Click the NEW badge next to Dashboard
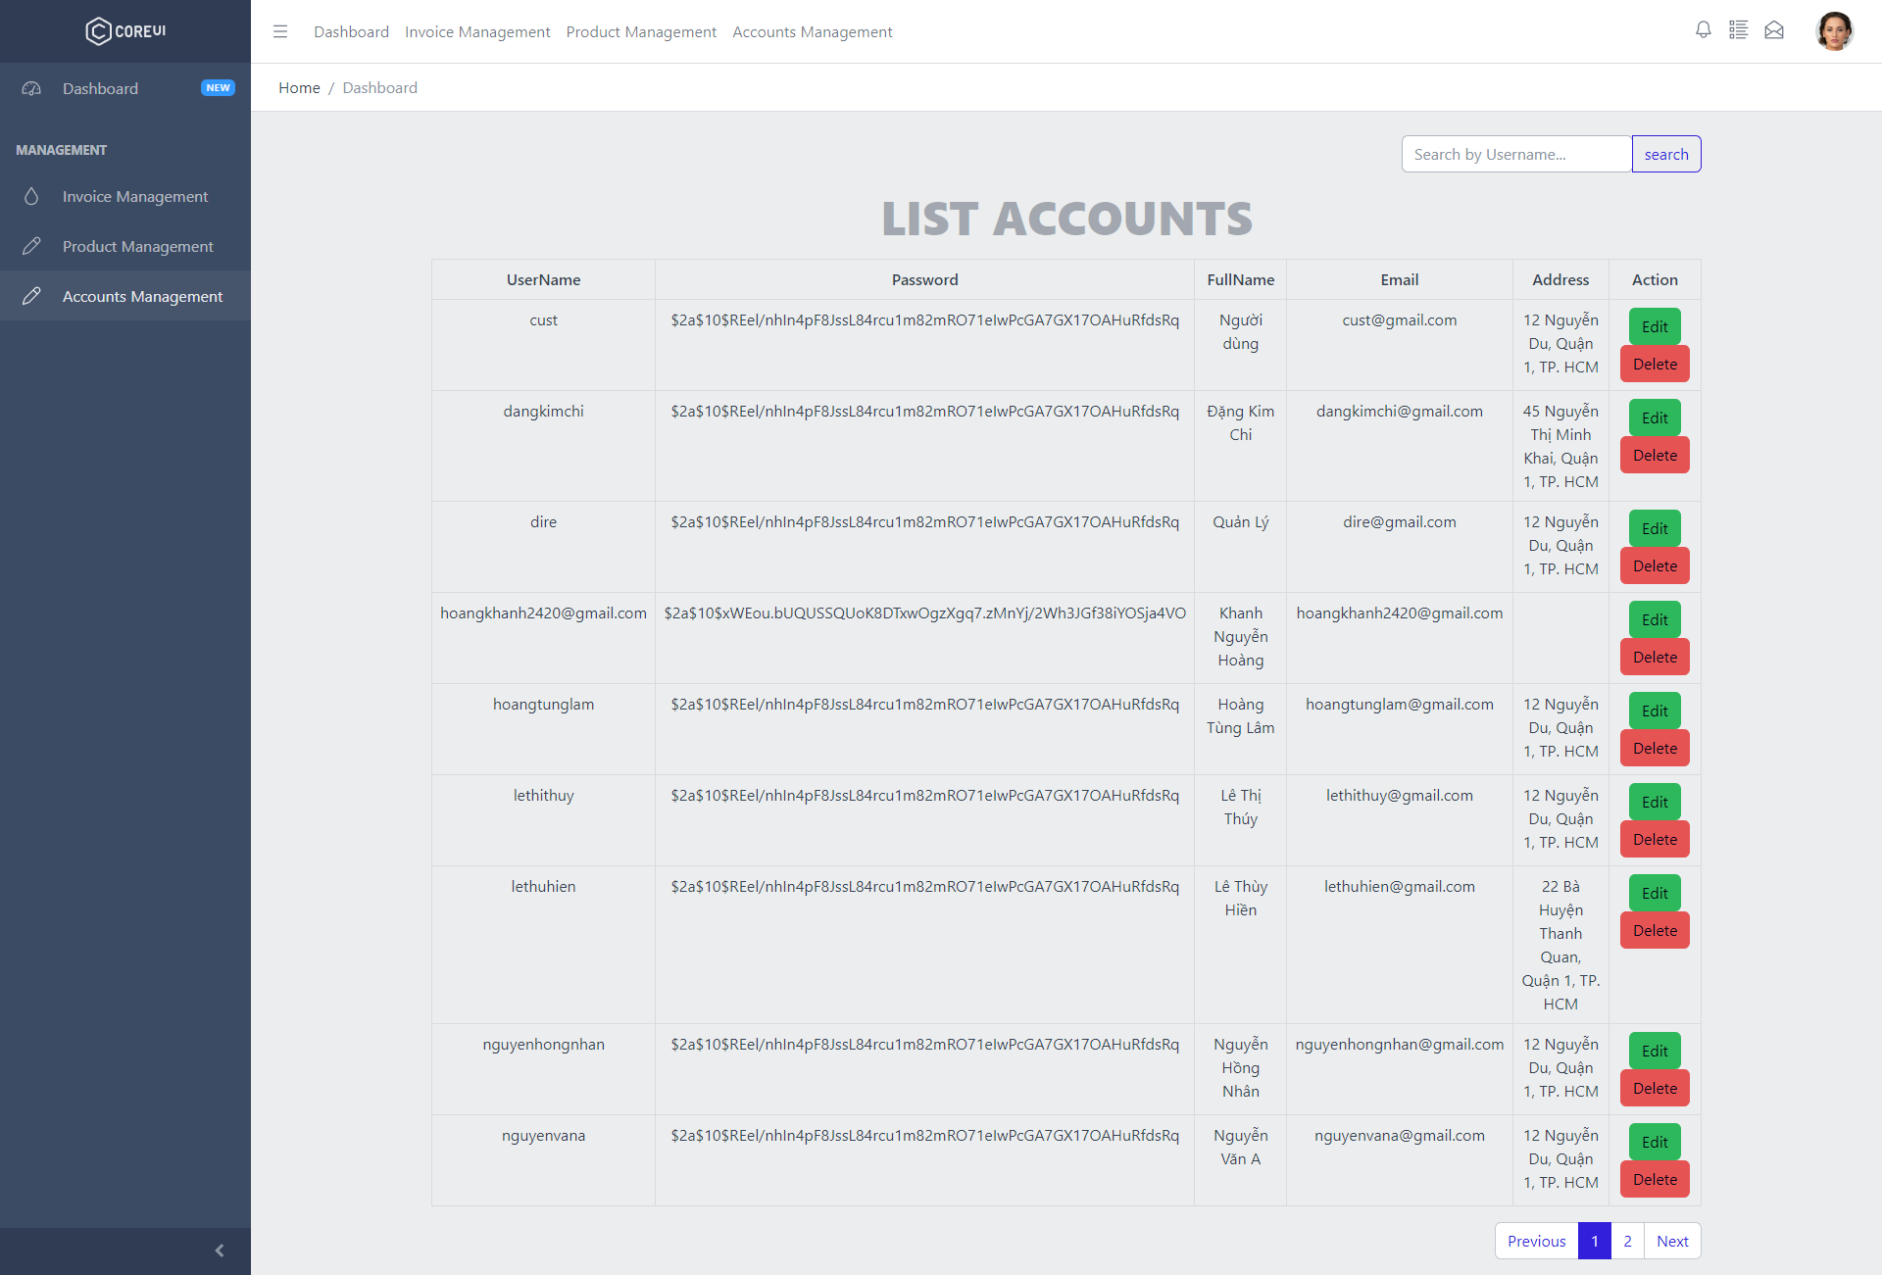1882x1275 pixels. (218, 88)
